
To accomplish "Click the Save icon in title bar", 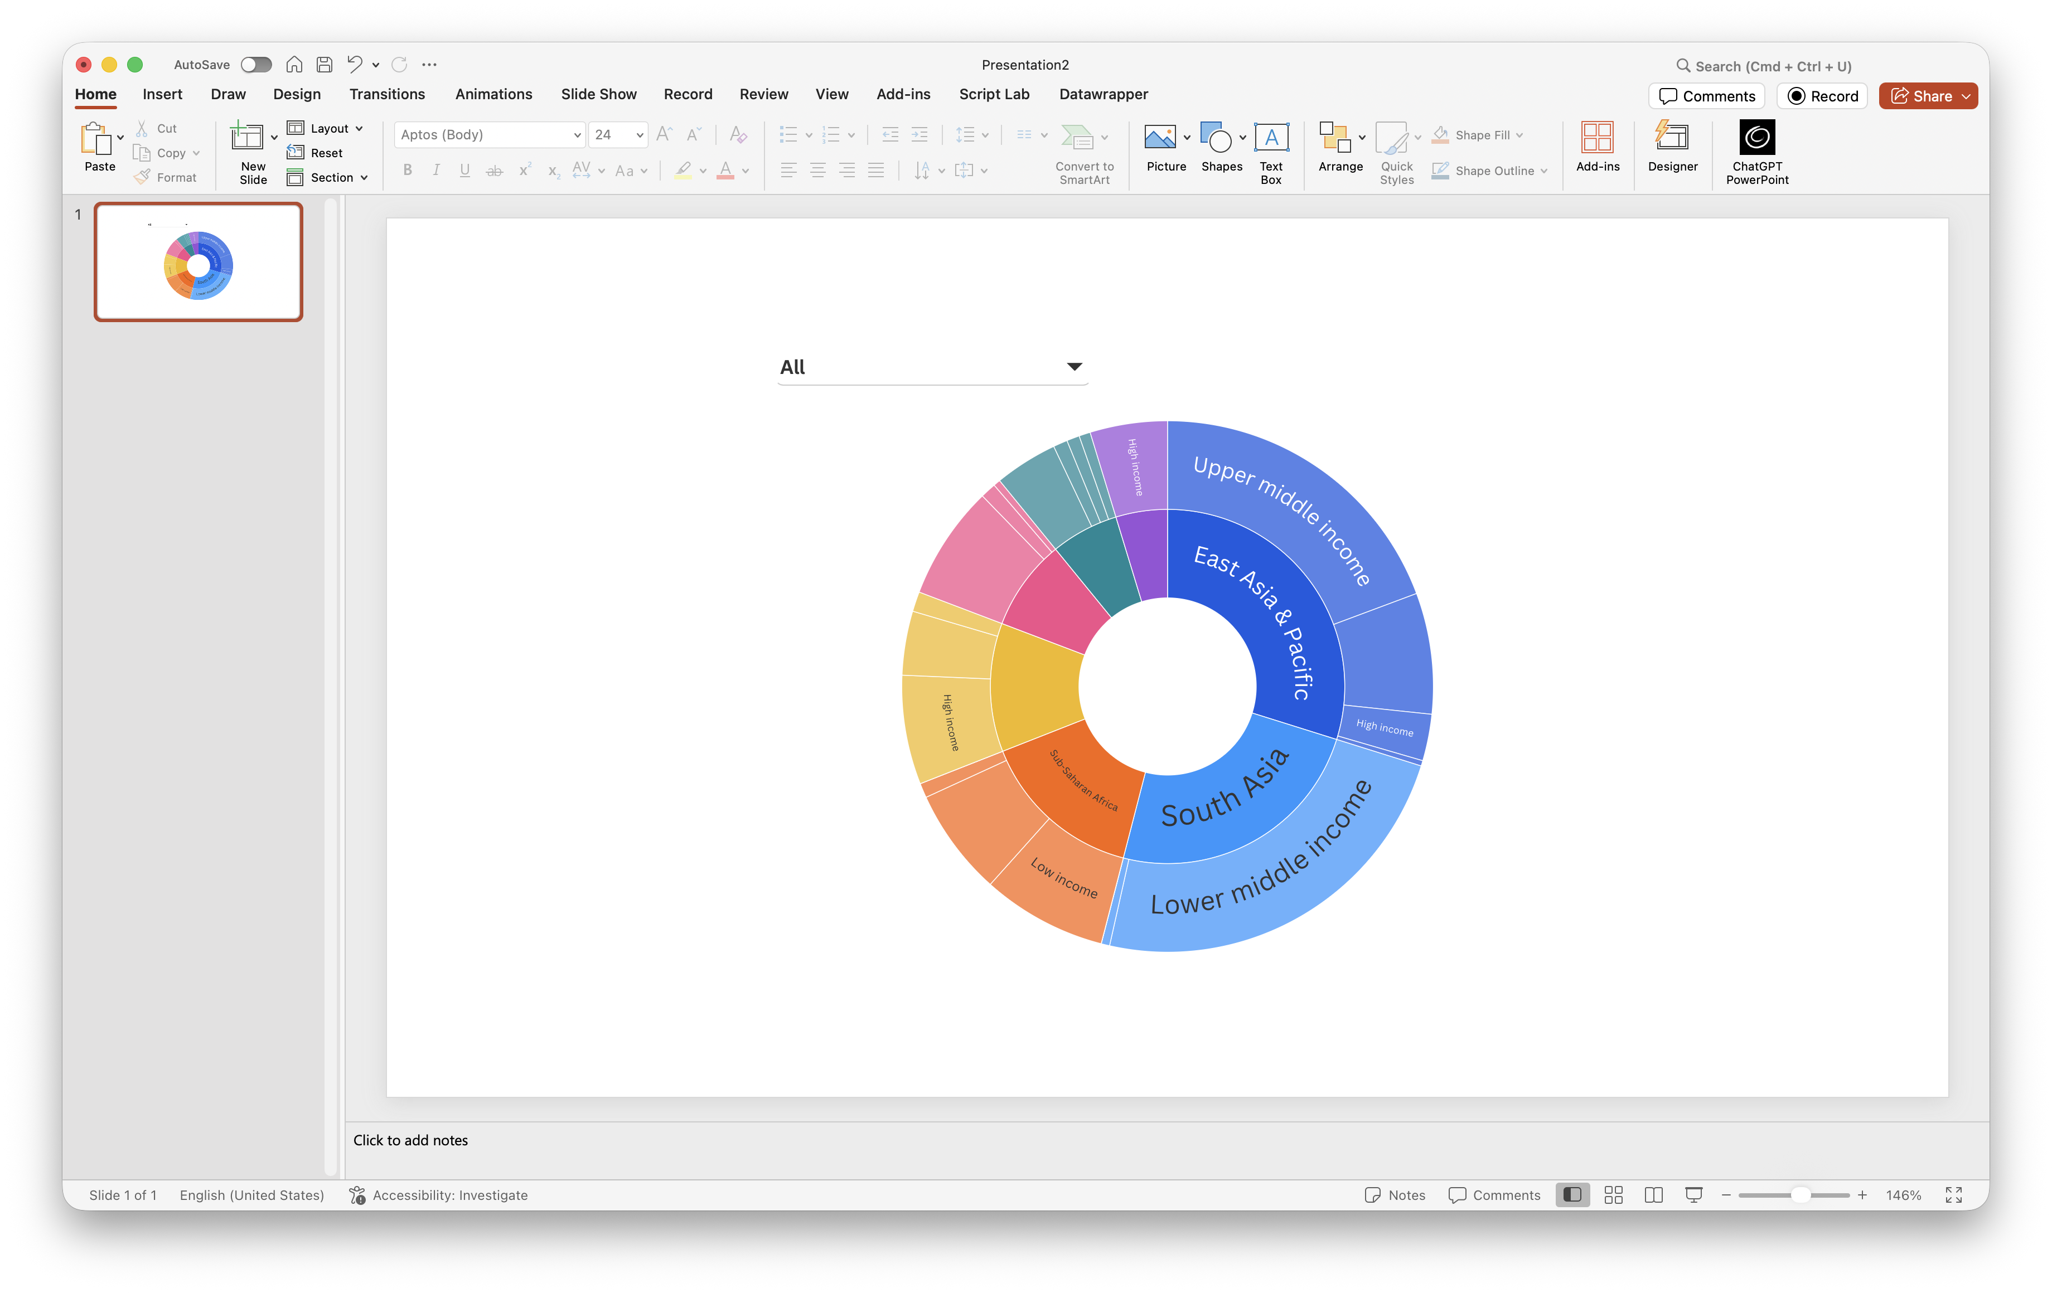I will pyautogui.click(x=324, y=65).
